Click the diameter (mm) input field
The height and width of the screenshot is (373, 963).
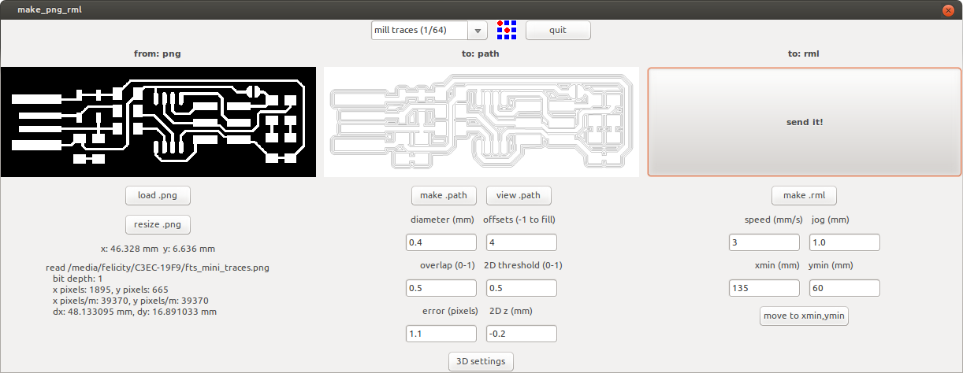point(441,242)
